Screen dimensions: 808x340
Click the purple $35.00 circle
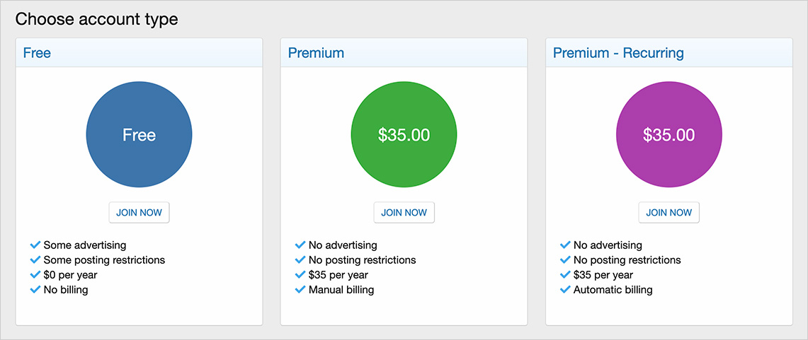tap(668, 135)
